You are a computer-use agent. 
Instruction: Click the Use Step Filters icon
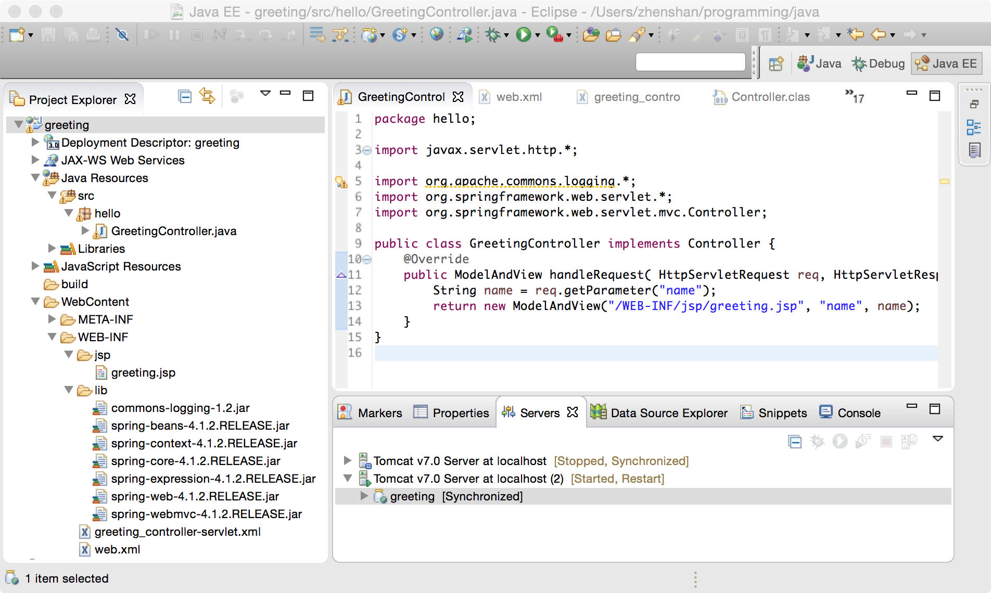[x=340, y=35]
